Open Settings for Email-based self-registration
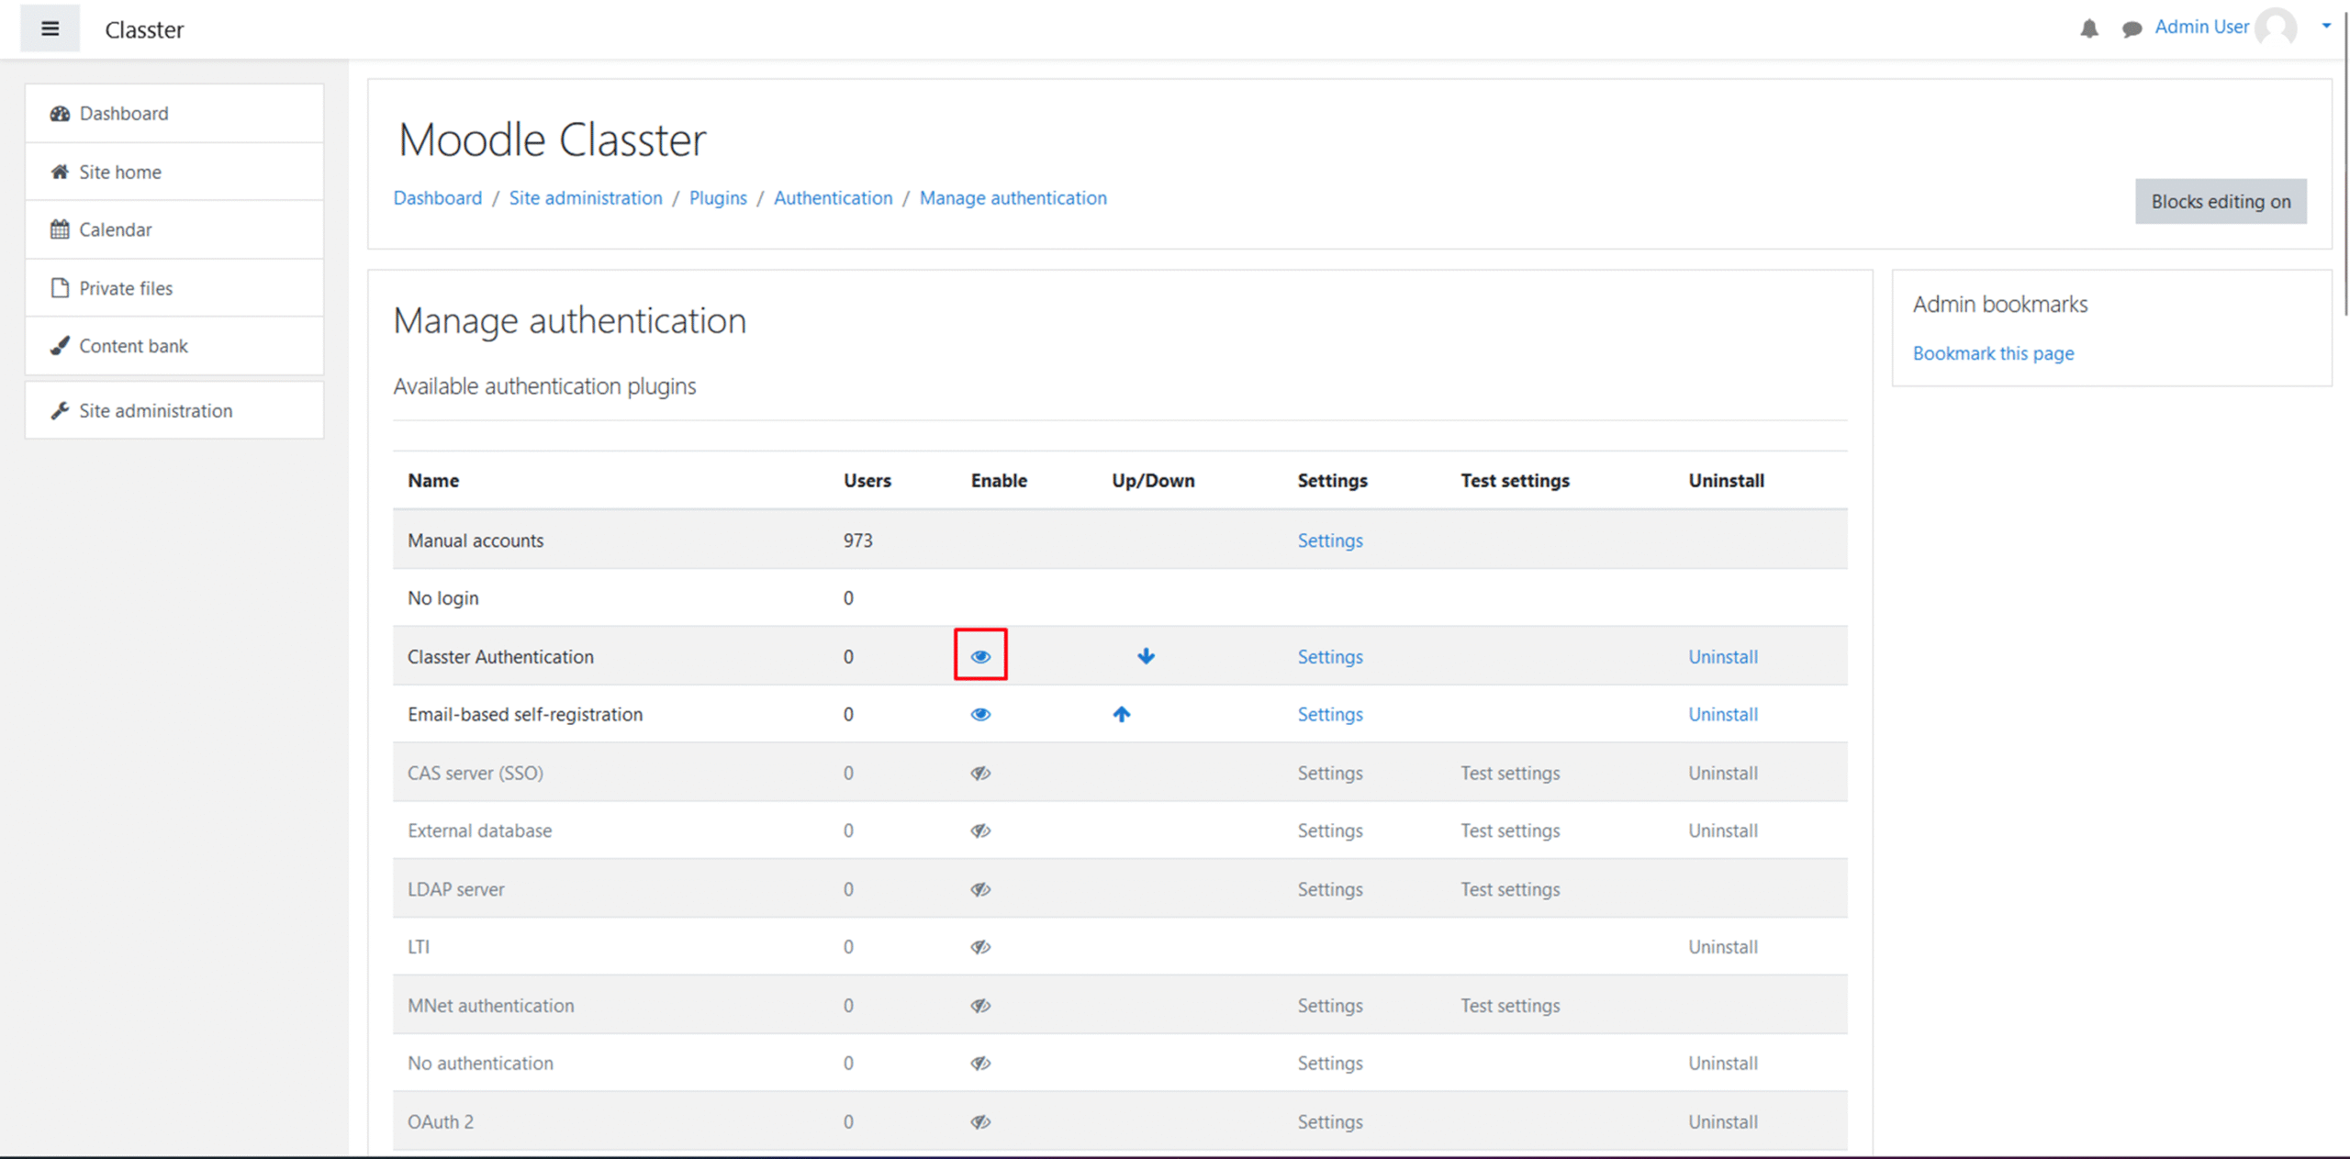This screenshot has height=1159, width=2350. pos(1330,715)
